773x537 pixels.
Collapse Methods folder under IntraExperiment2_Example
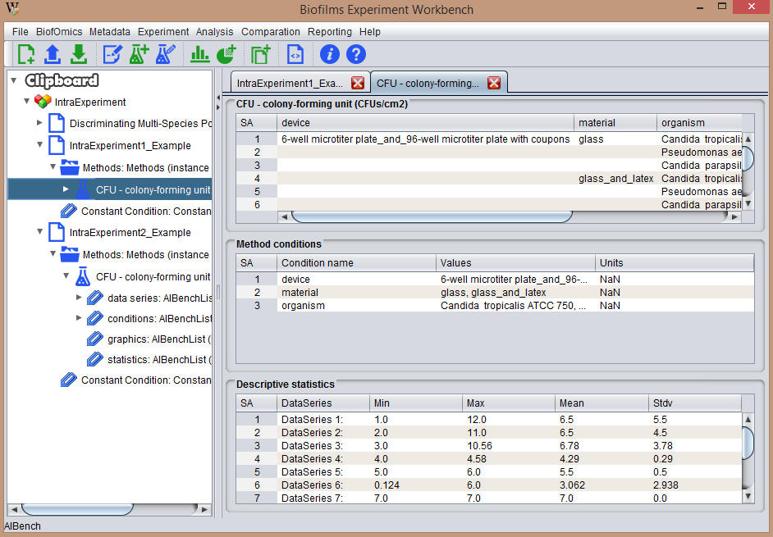click(53, 253)
